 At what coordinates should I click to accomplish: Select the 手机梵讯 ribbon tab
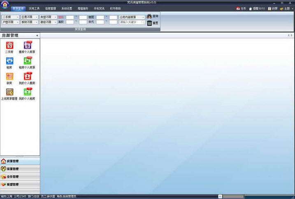pyautogui.click(x=99, y=9)
